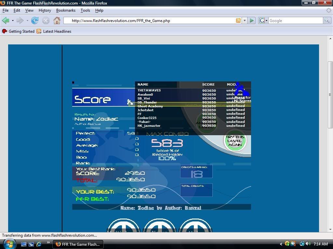333x249 pixels.
Task: Reload the page with the refresh icon
Action: (35, 20)
